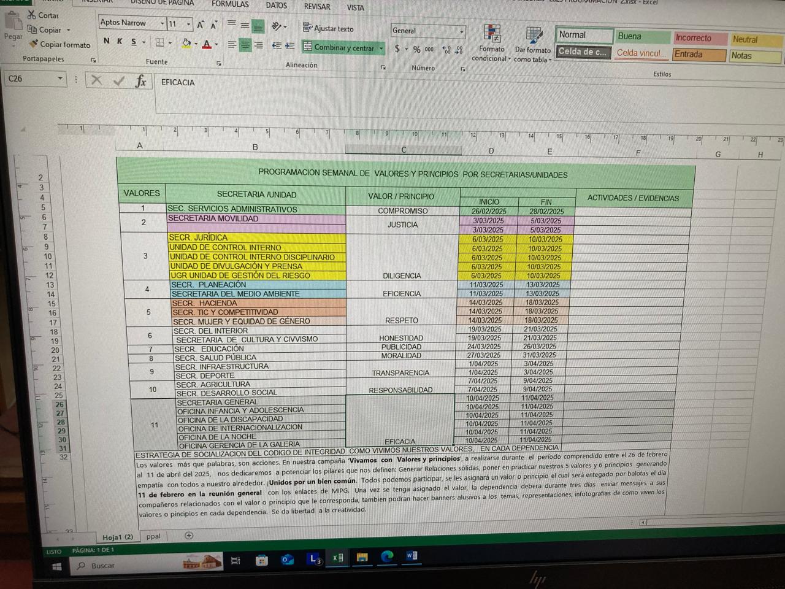Click the increase decimals icon
This screenshot has width=785, height=589.
(446, 50)
